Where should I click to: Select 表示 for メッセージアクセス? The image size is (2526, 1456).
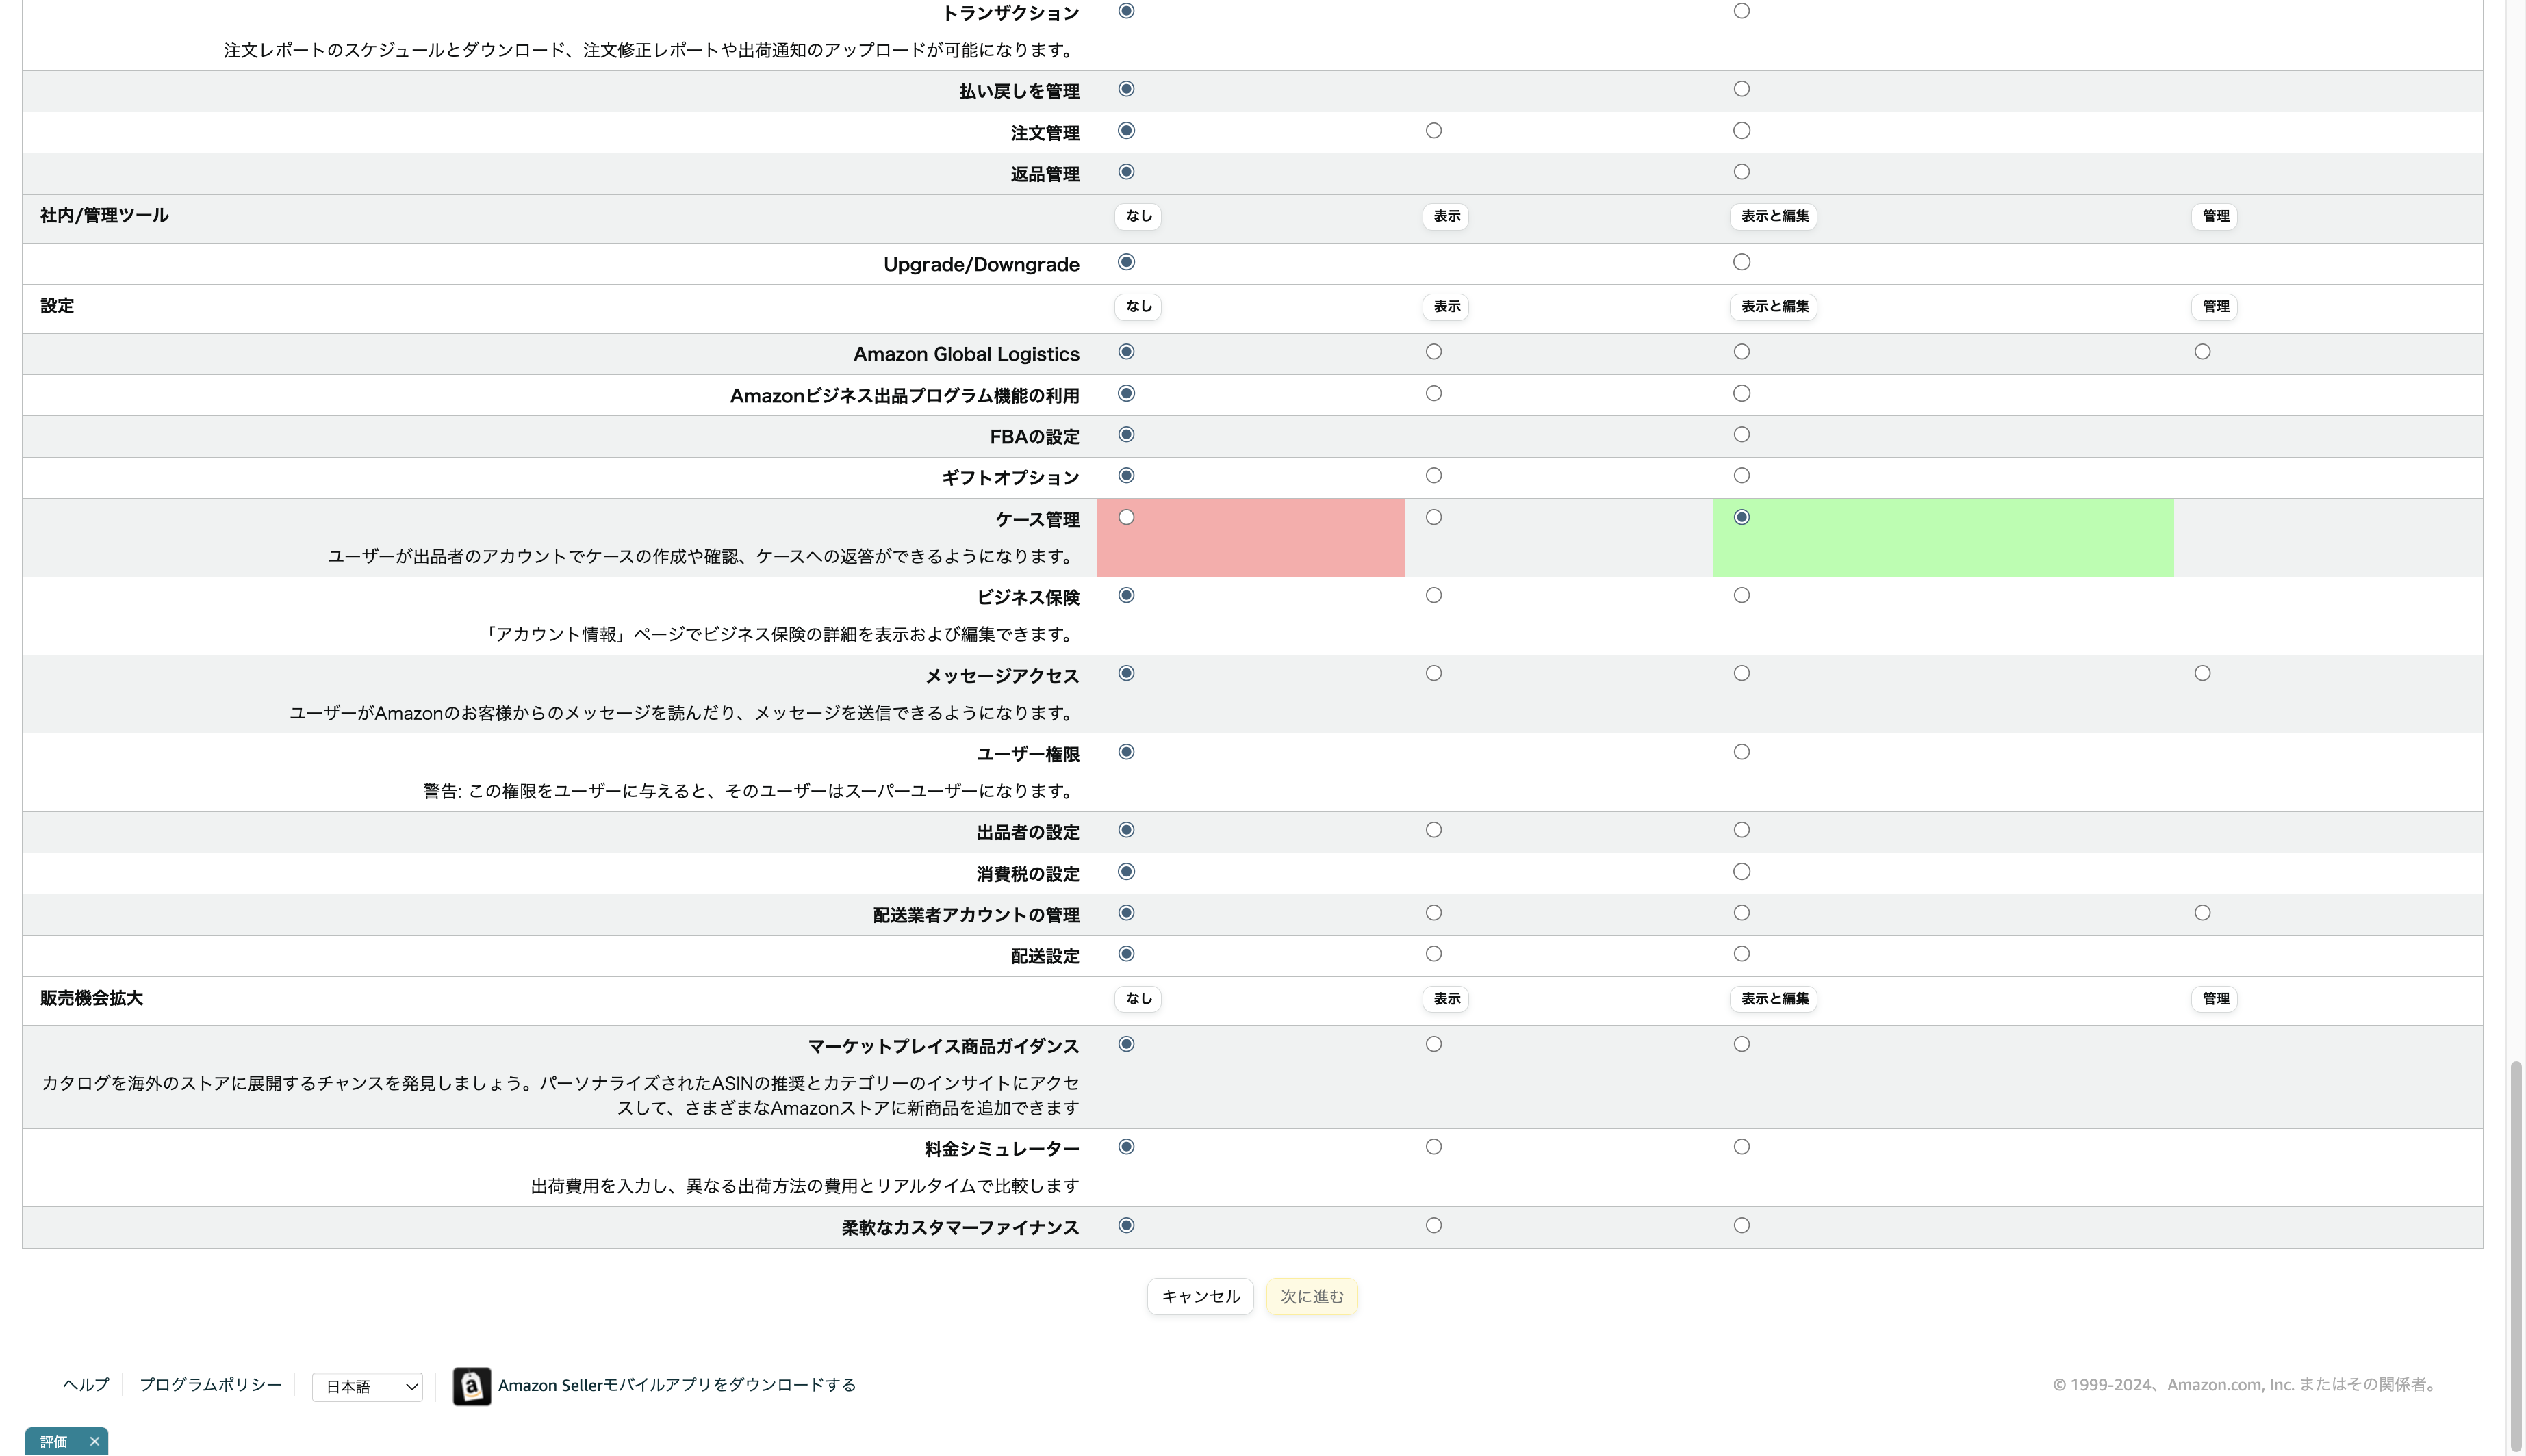(1433, 674)
